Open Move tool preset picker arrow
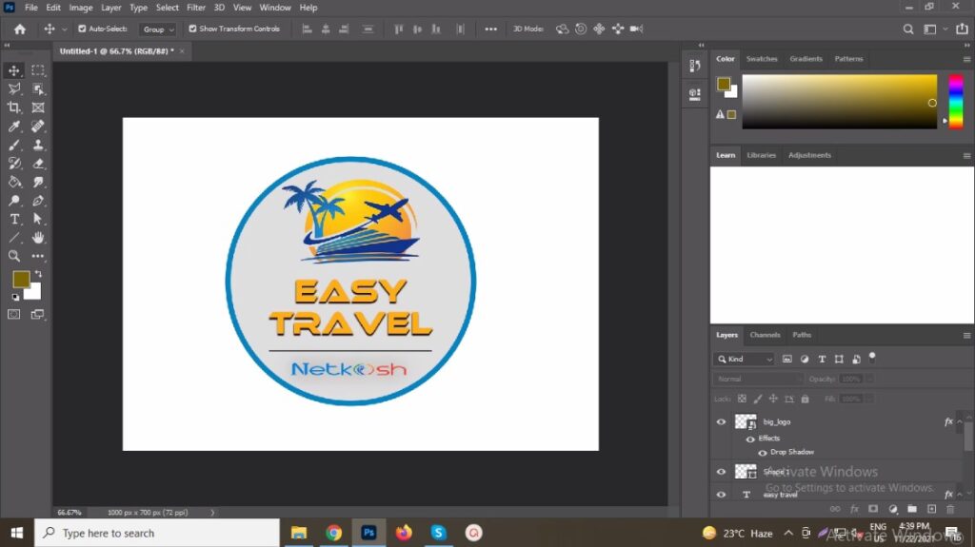The width and height of the screenshot is (975, 547). pos(64,29)
